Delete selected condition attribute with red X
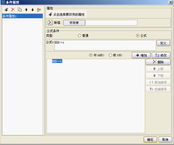Image resolution: width=174 pixels, height=145 pixels. click(13, 10)
